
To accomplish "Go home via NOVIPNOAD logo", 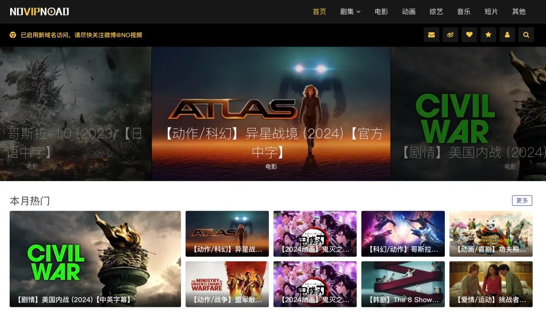I will (39, 12).
